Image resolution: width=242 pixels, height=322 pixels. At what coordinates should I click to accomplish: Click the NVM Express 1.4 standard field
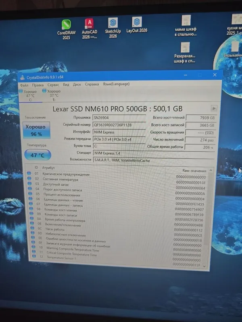[154, 154]
